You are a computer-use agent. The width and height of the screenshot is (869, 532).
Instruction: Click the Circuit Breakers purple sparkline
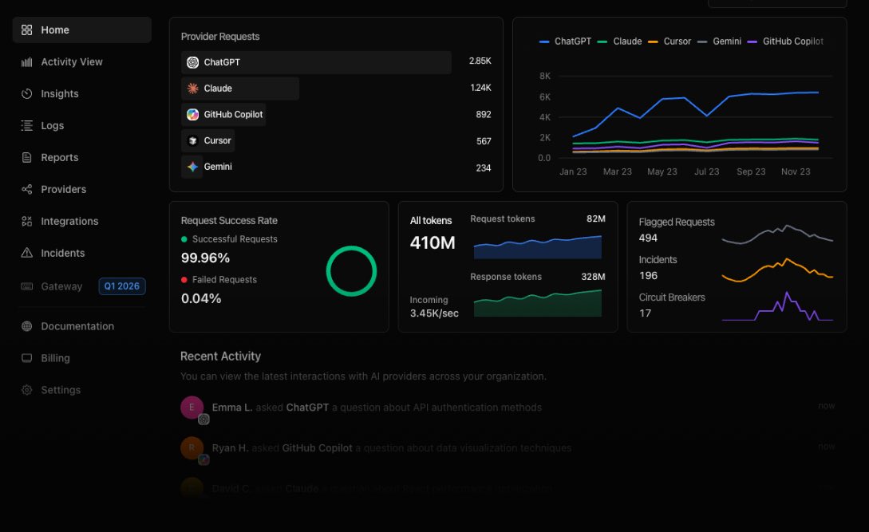[x=777, y=306]
